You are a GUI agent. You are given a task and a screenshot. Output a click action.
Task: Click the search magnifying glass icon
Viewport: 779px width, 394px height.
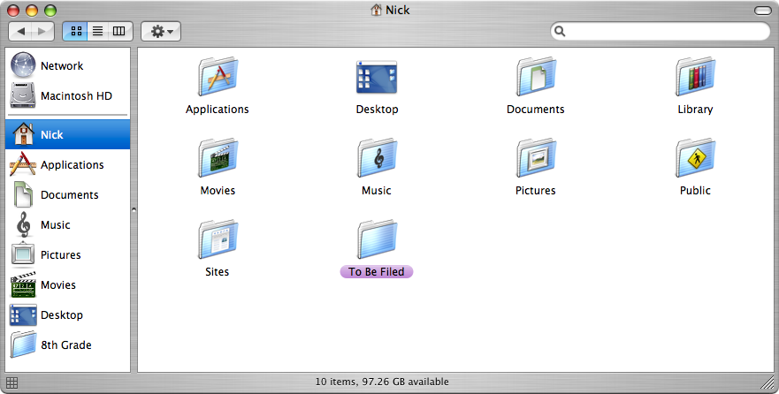point(560,31)
